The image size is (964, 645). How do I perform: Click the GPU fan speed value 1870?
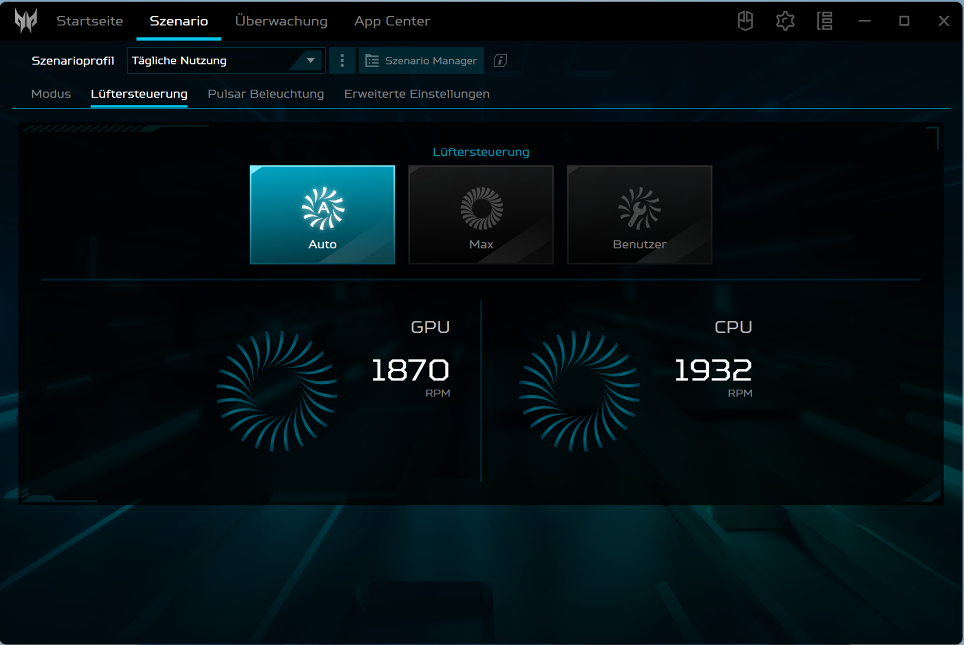tap(411, 370)
